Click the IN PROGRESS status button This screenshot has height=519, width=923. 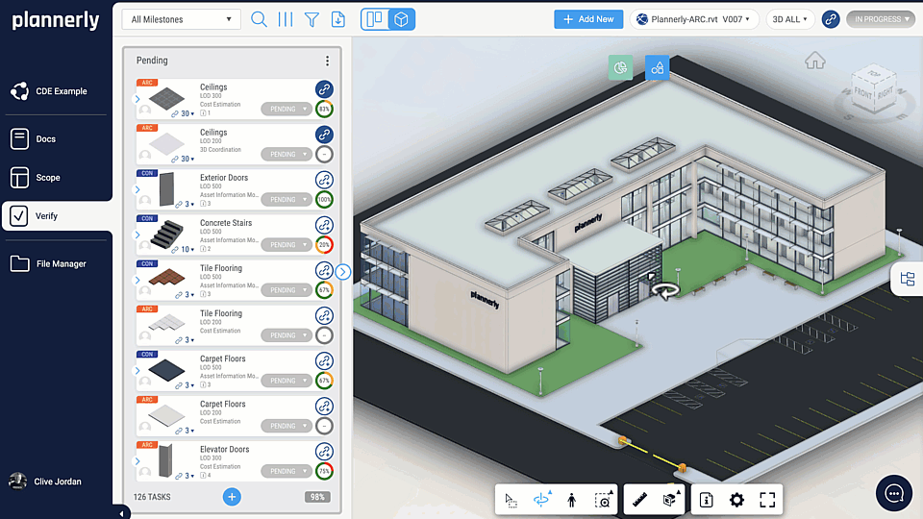click(x=880, y=19)
